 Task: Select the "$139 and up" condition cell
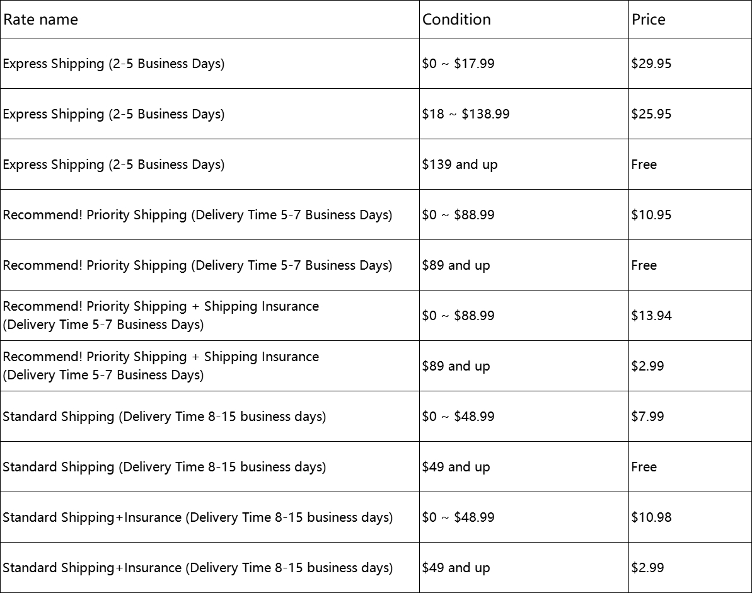(460, 164)
